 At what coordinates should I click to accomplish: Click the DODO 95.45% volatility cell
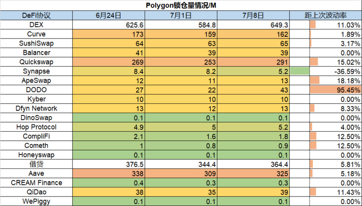335,90
